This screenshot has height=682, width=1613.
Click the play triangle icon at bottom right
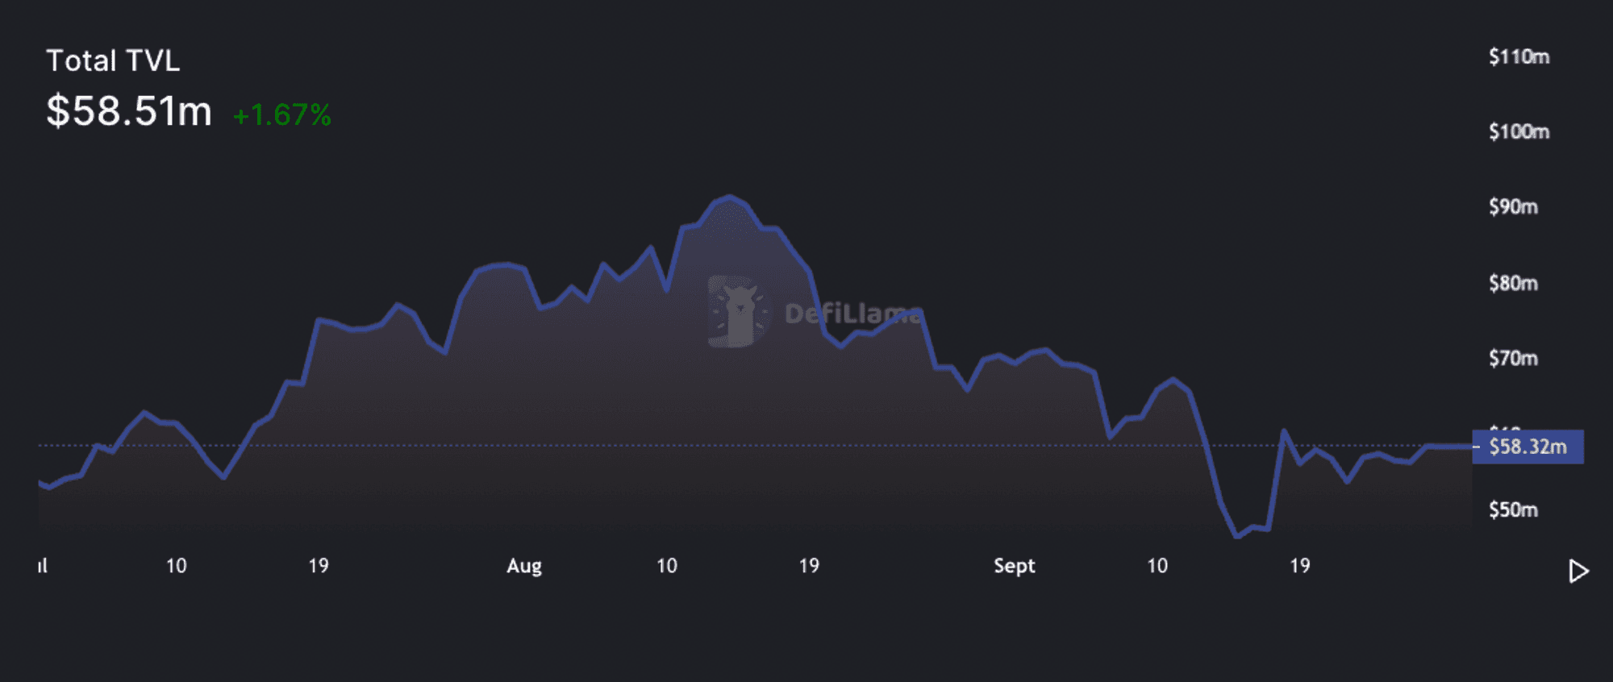tap(1578, 572)
